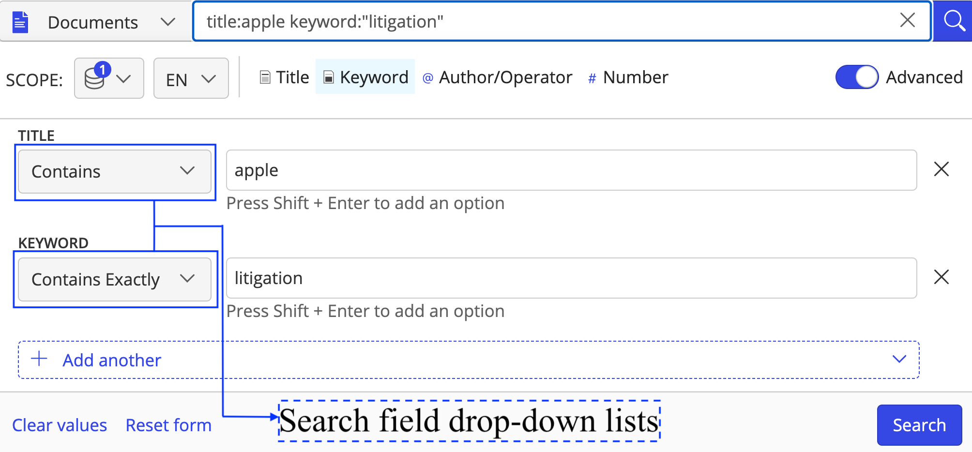Click the Clear values link

click(60, 425)
